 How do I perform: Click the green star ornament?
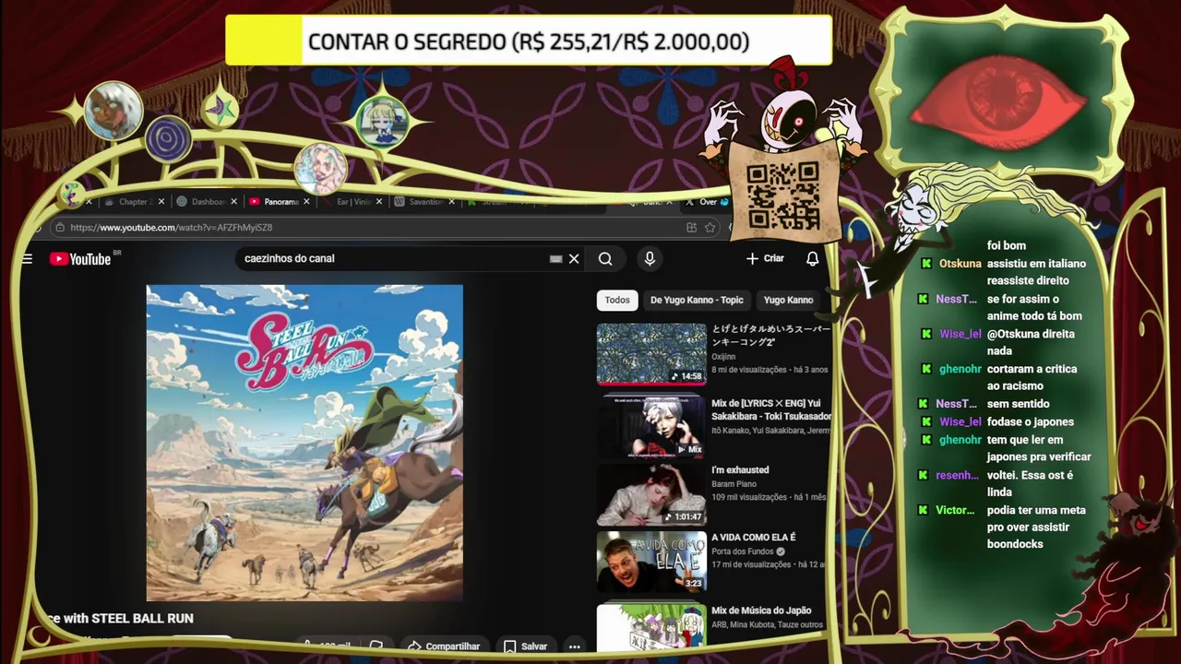click(221, 110)
